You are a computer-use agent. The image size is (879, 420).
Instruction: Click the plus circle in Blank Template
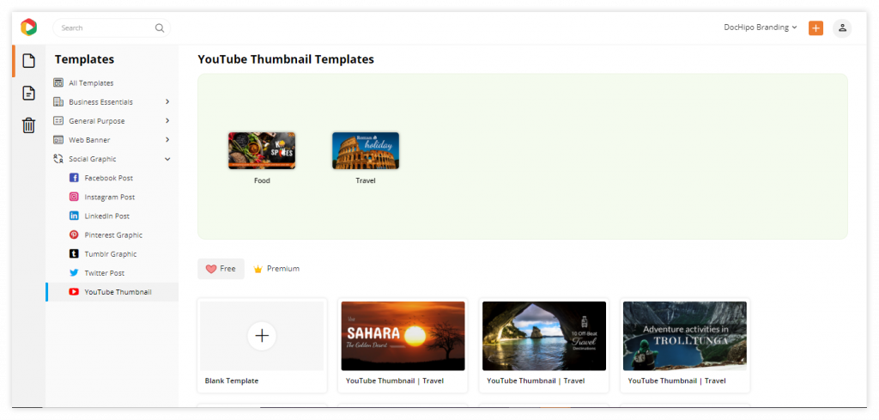pos(262,336)
